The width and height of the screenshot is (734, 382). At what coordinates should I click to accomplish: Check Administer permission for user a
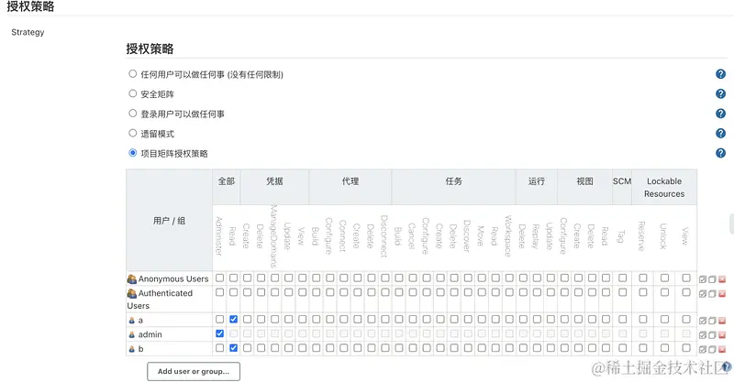point(219,320)
